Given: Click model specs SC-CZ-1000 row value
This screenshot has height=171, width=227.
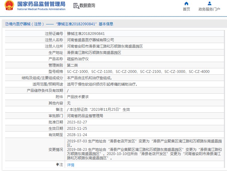Looking at the screenshot, I should pyautogui.click(x=138, y=72).
